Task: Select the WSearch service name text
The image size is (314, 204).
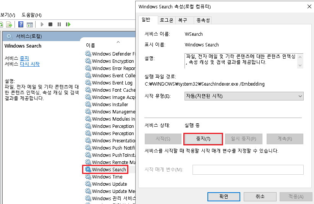Action: click(194, 34)
